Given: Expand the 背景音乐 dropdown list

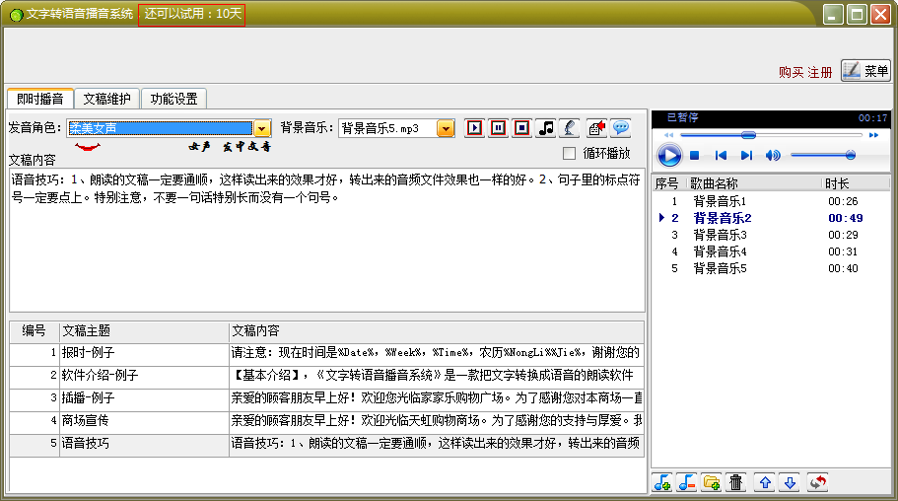Looking at the screenshot, I should [x=446, y=128].
